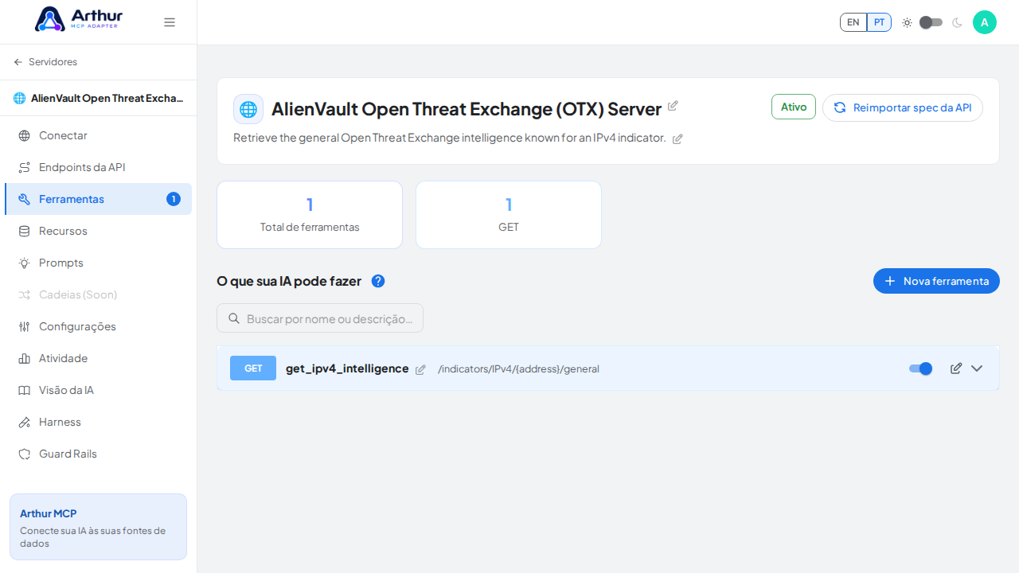
Task: Edit the server name pencil icon
Action: pos(673,105)
